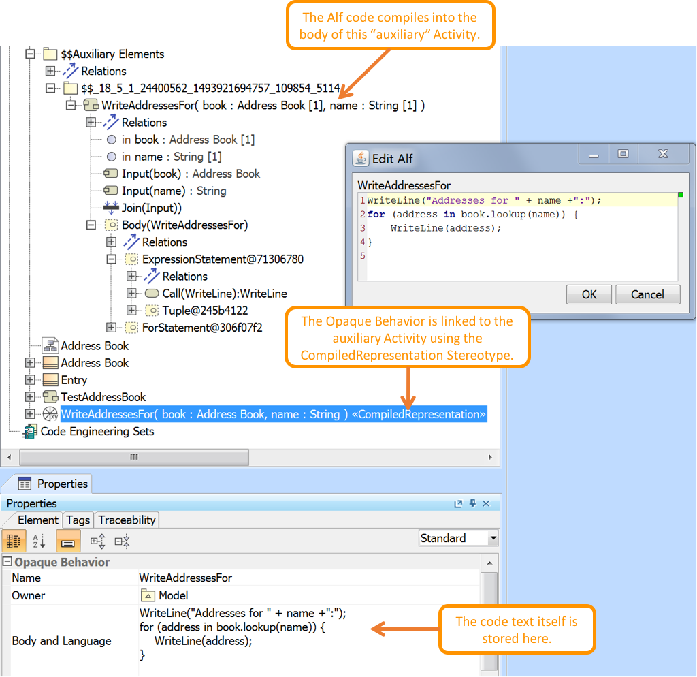
Task: Expand the ForStatement@306f07f2 node
Action: point(112,328)
